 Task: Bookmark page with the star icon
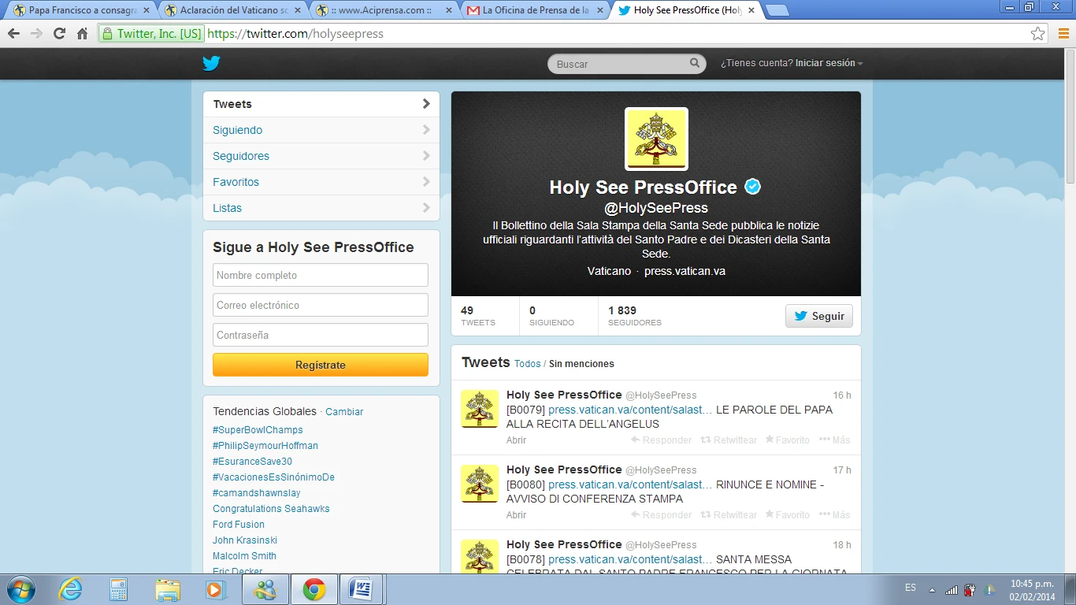point(1037,33)
